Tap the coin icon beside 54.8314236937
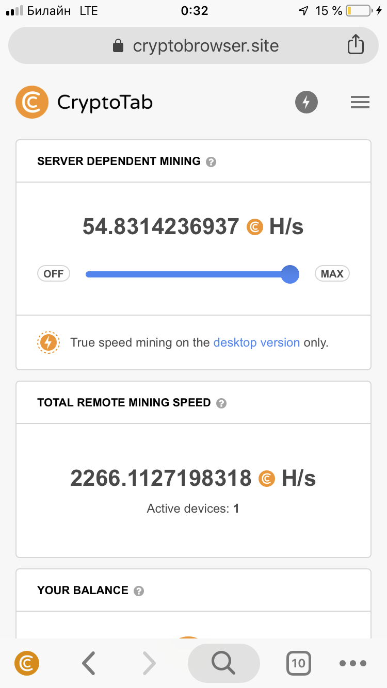387x688 pixels. tap(255, 227)
